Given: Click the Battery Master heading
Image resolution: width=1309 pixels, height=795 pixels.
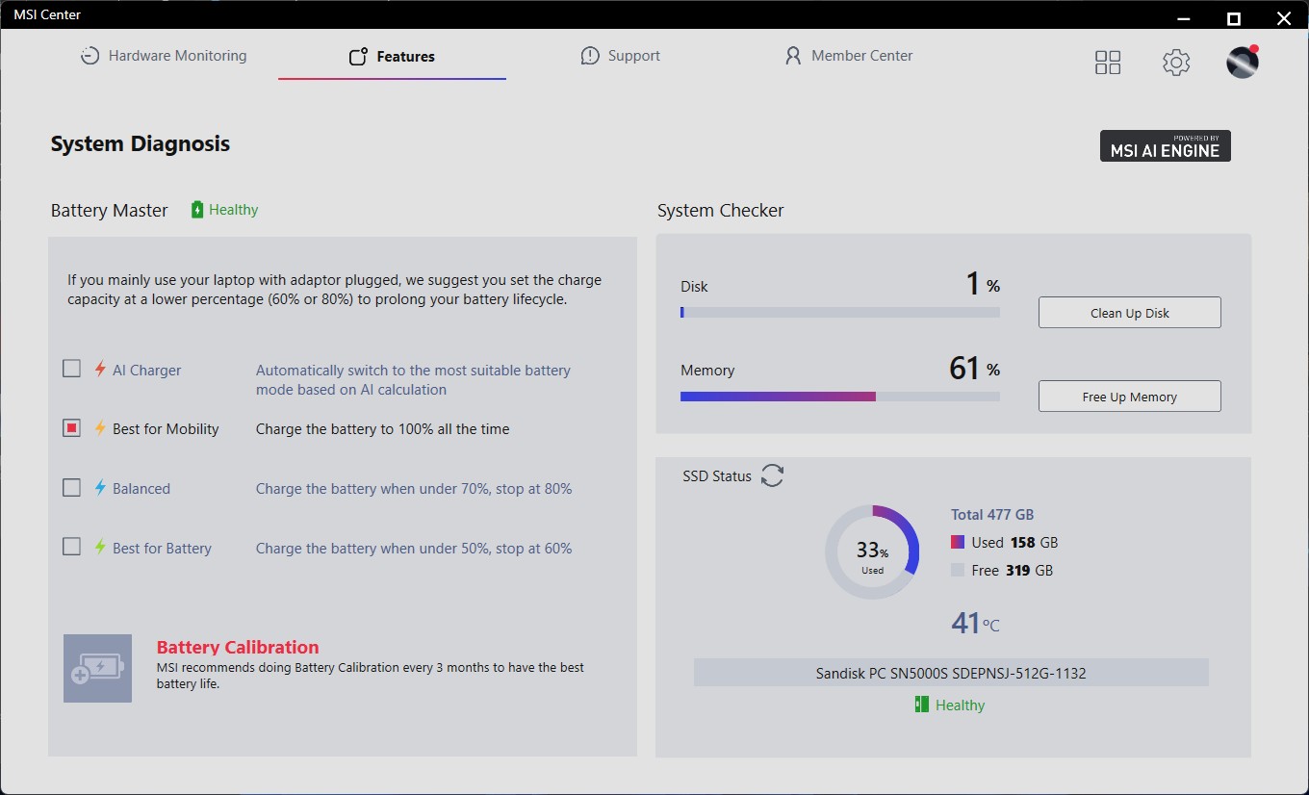Looking at the screenshot, I should click(x=110, y=211).
